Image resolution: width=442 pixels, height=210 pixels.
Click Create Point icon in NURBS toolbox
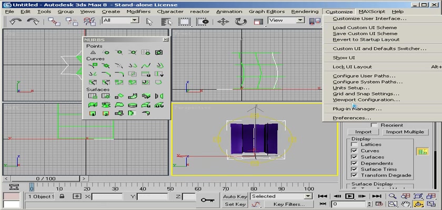[x=93, y=52]
